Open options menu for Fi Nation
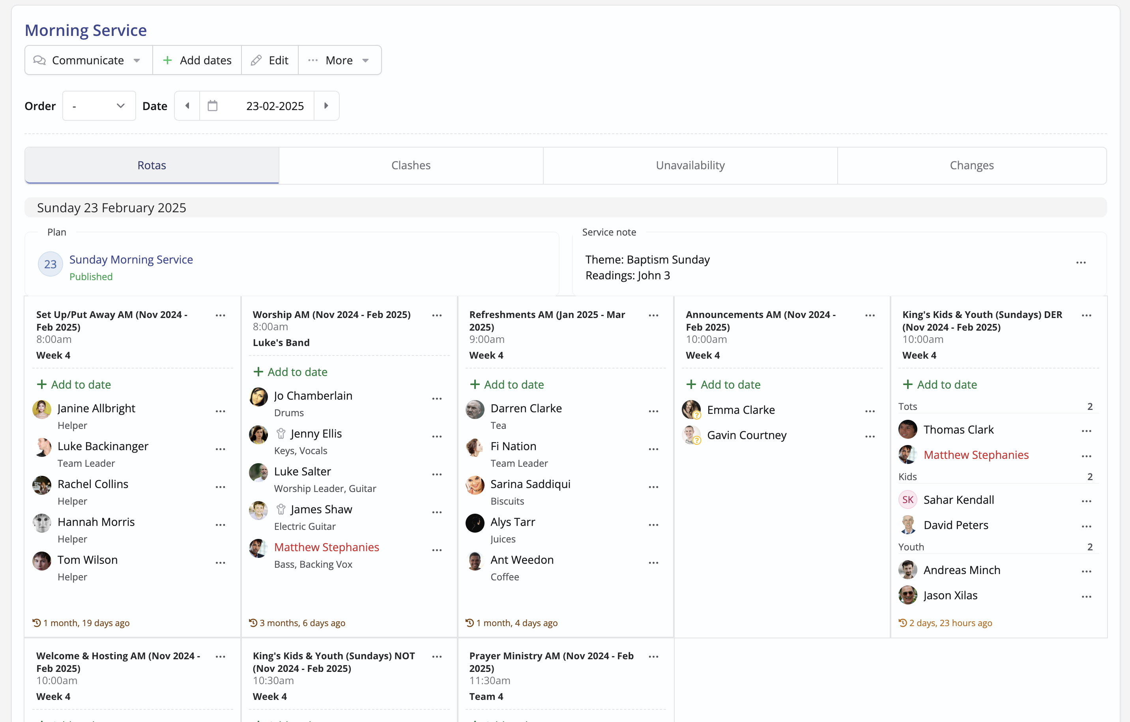The width and height of the screenshot is (1130, 722). (653, 449)
